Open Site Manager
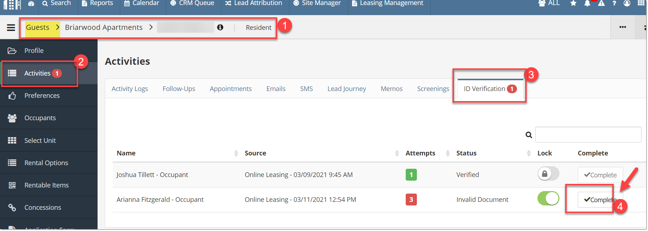Screen dimensions: 648x231 click(x=317, y=3)
